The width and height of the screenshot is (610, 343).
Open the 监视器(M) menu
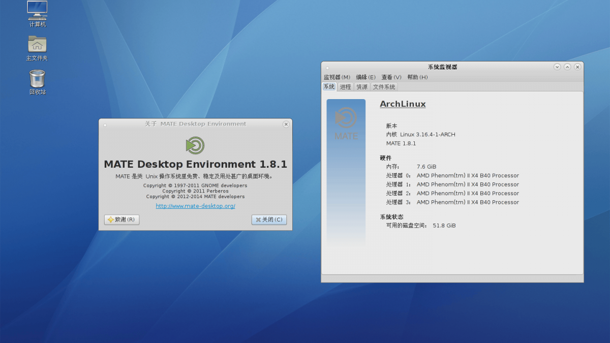[x=337, y=77]
